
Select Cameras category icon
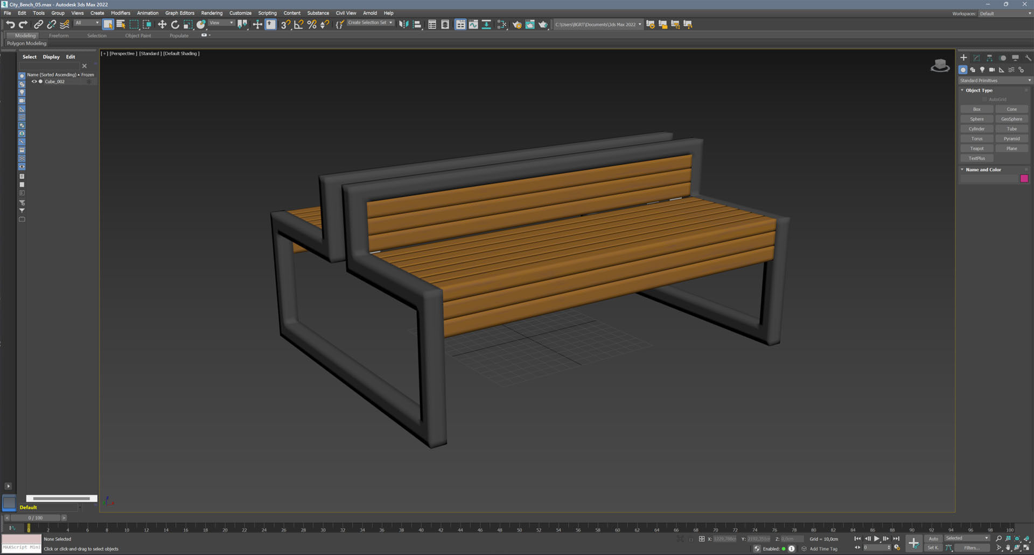992,70
